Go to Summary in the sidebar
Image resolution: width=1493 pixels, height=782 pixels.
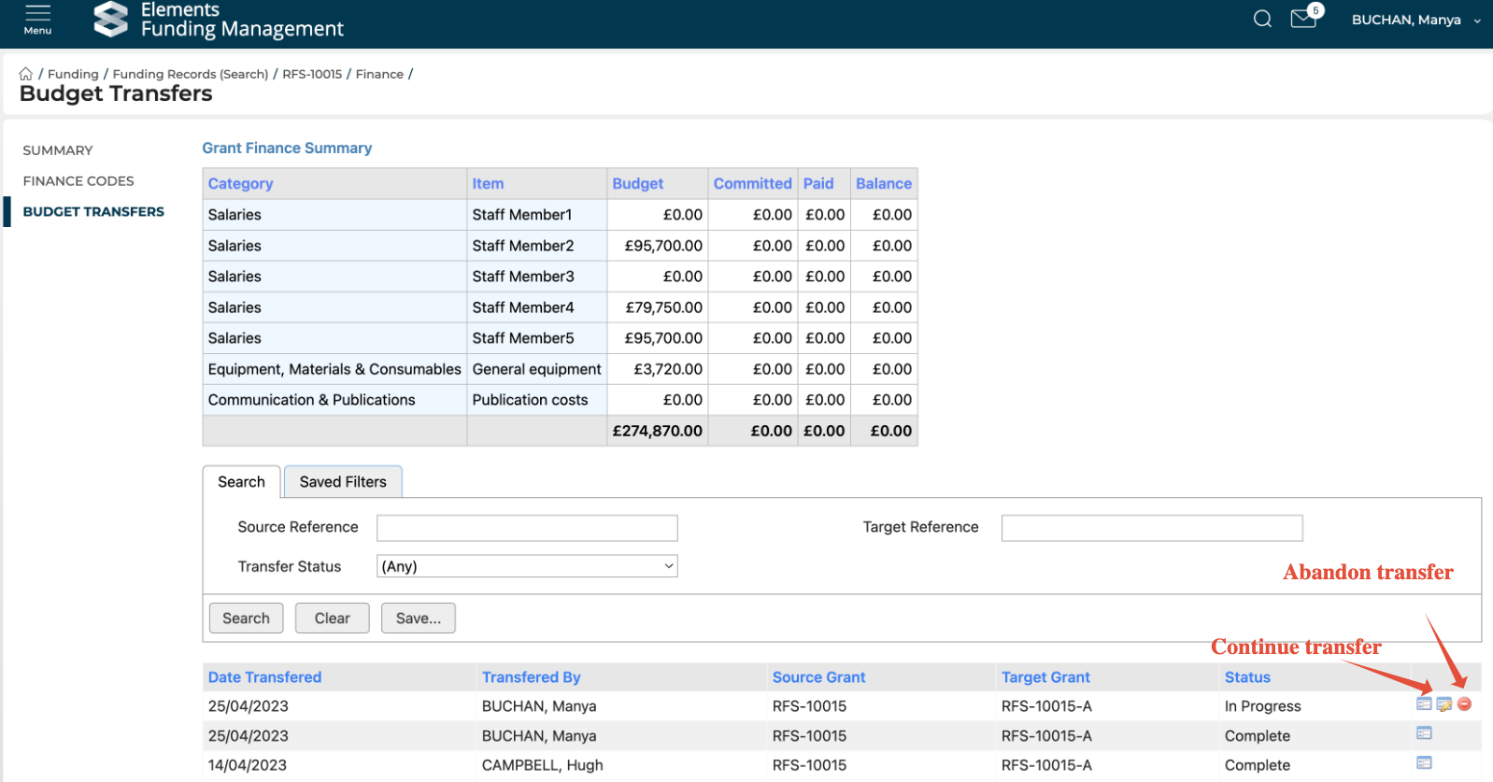coord(58,150)
